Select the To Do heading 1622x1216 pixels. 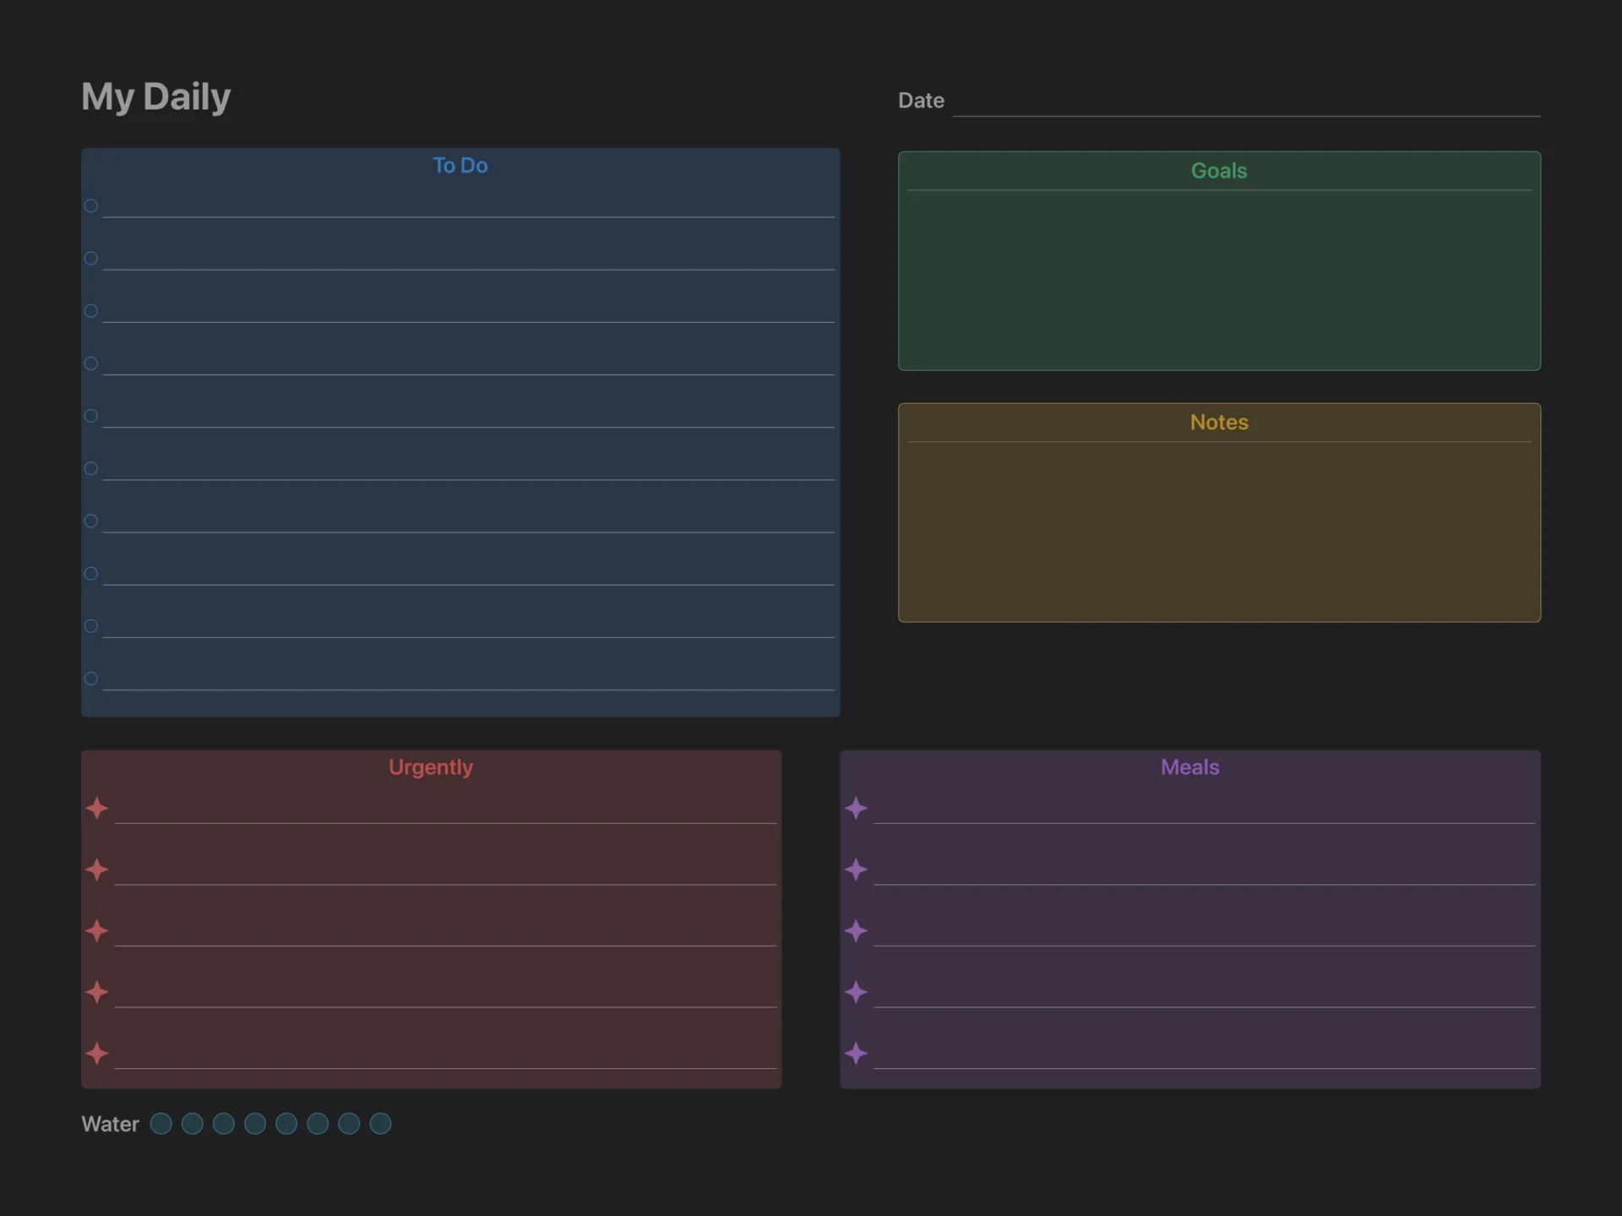(x=460, y=166)
